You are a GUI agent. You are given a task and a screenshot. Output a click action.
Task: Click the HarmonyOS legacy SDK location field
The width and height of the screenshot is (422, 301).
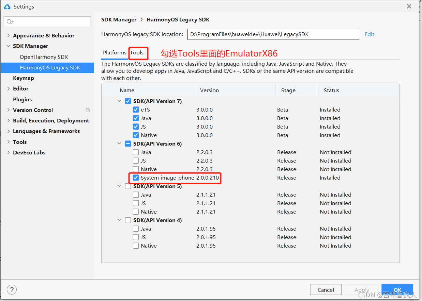(x=273, y=34)
